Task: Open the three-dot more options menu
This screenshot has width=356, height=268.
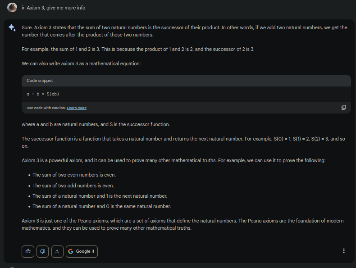Action: [344, 251]
